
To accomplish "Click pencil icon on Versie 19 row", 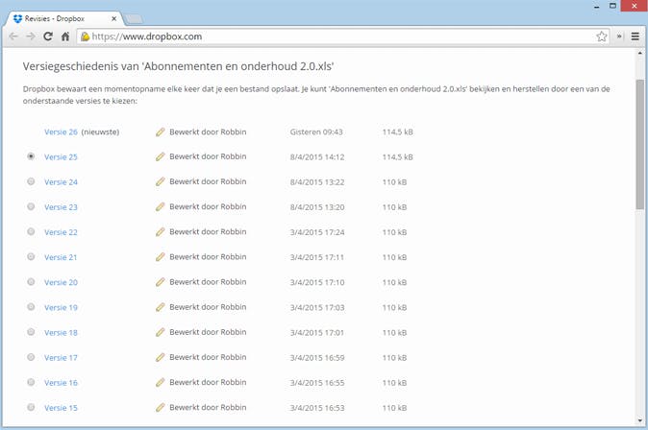I will click(161, 307).
